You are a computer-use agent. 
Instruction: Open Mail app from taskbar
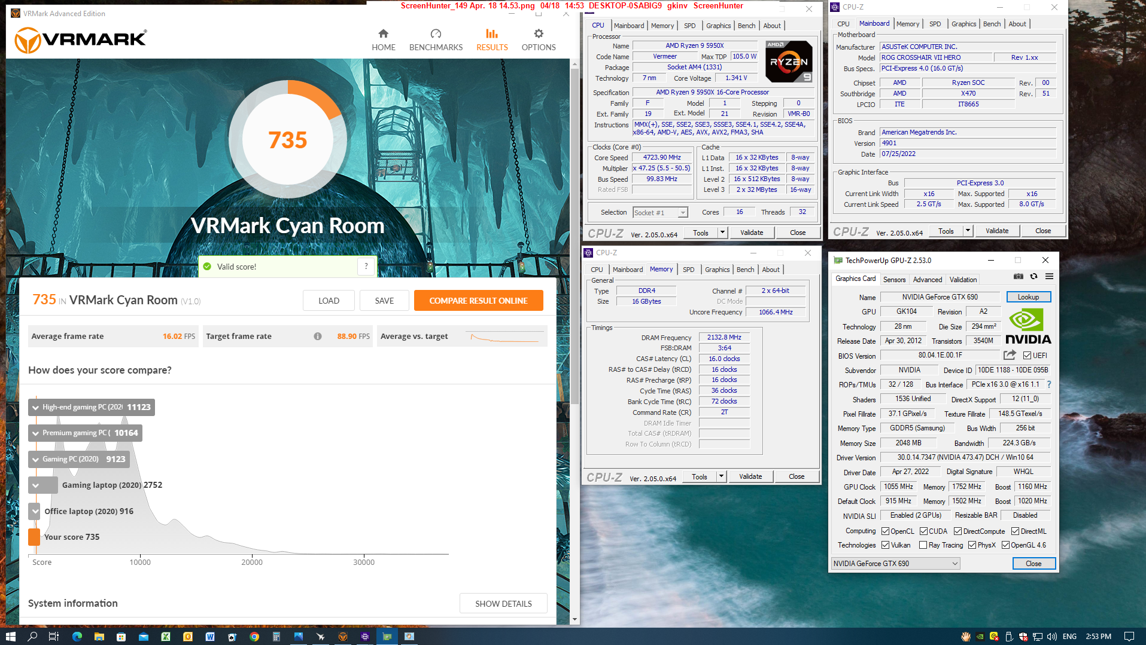click(144, 637)
